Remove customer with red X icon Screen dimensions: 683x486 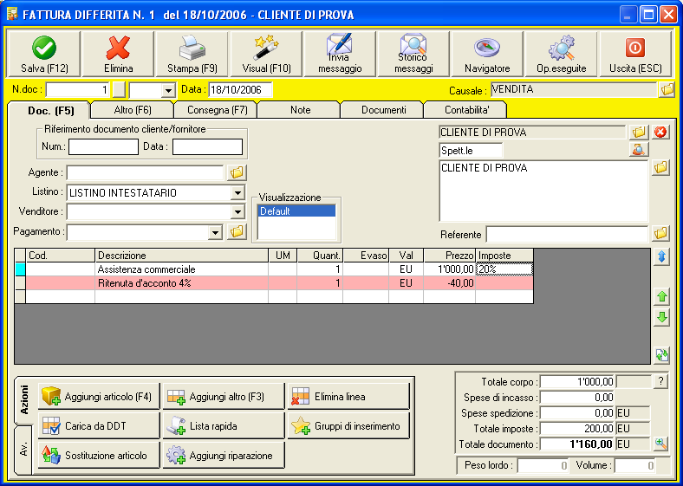660,133
